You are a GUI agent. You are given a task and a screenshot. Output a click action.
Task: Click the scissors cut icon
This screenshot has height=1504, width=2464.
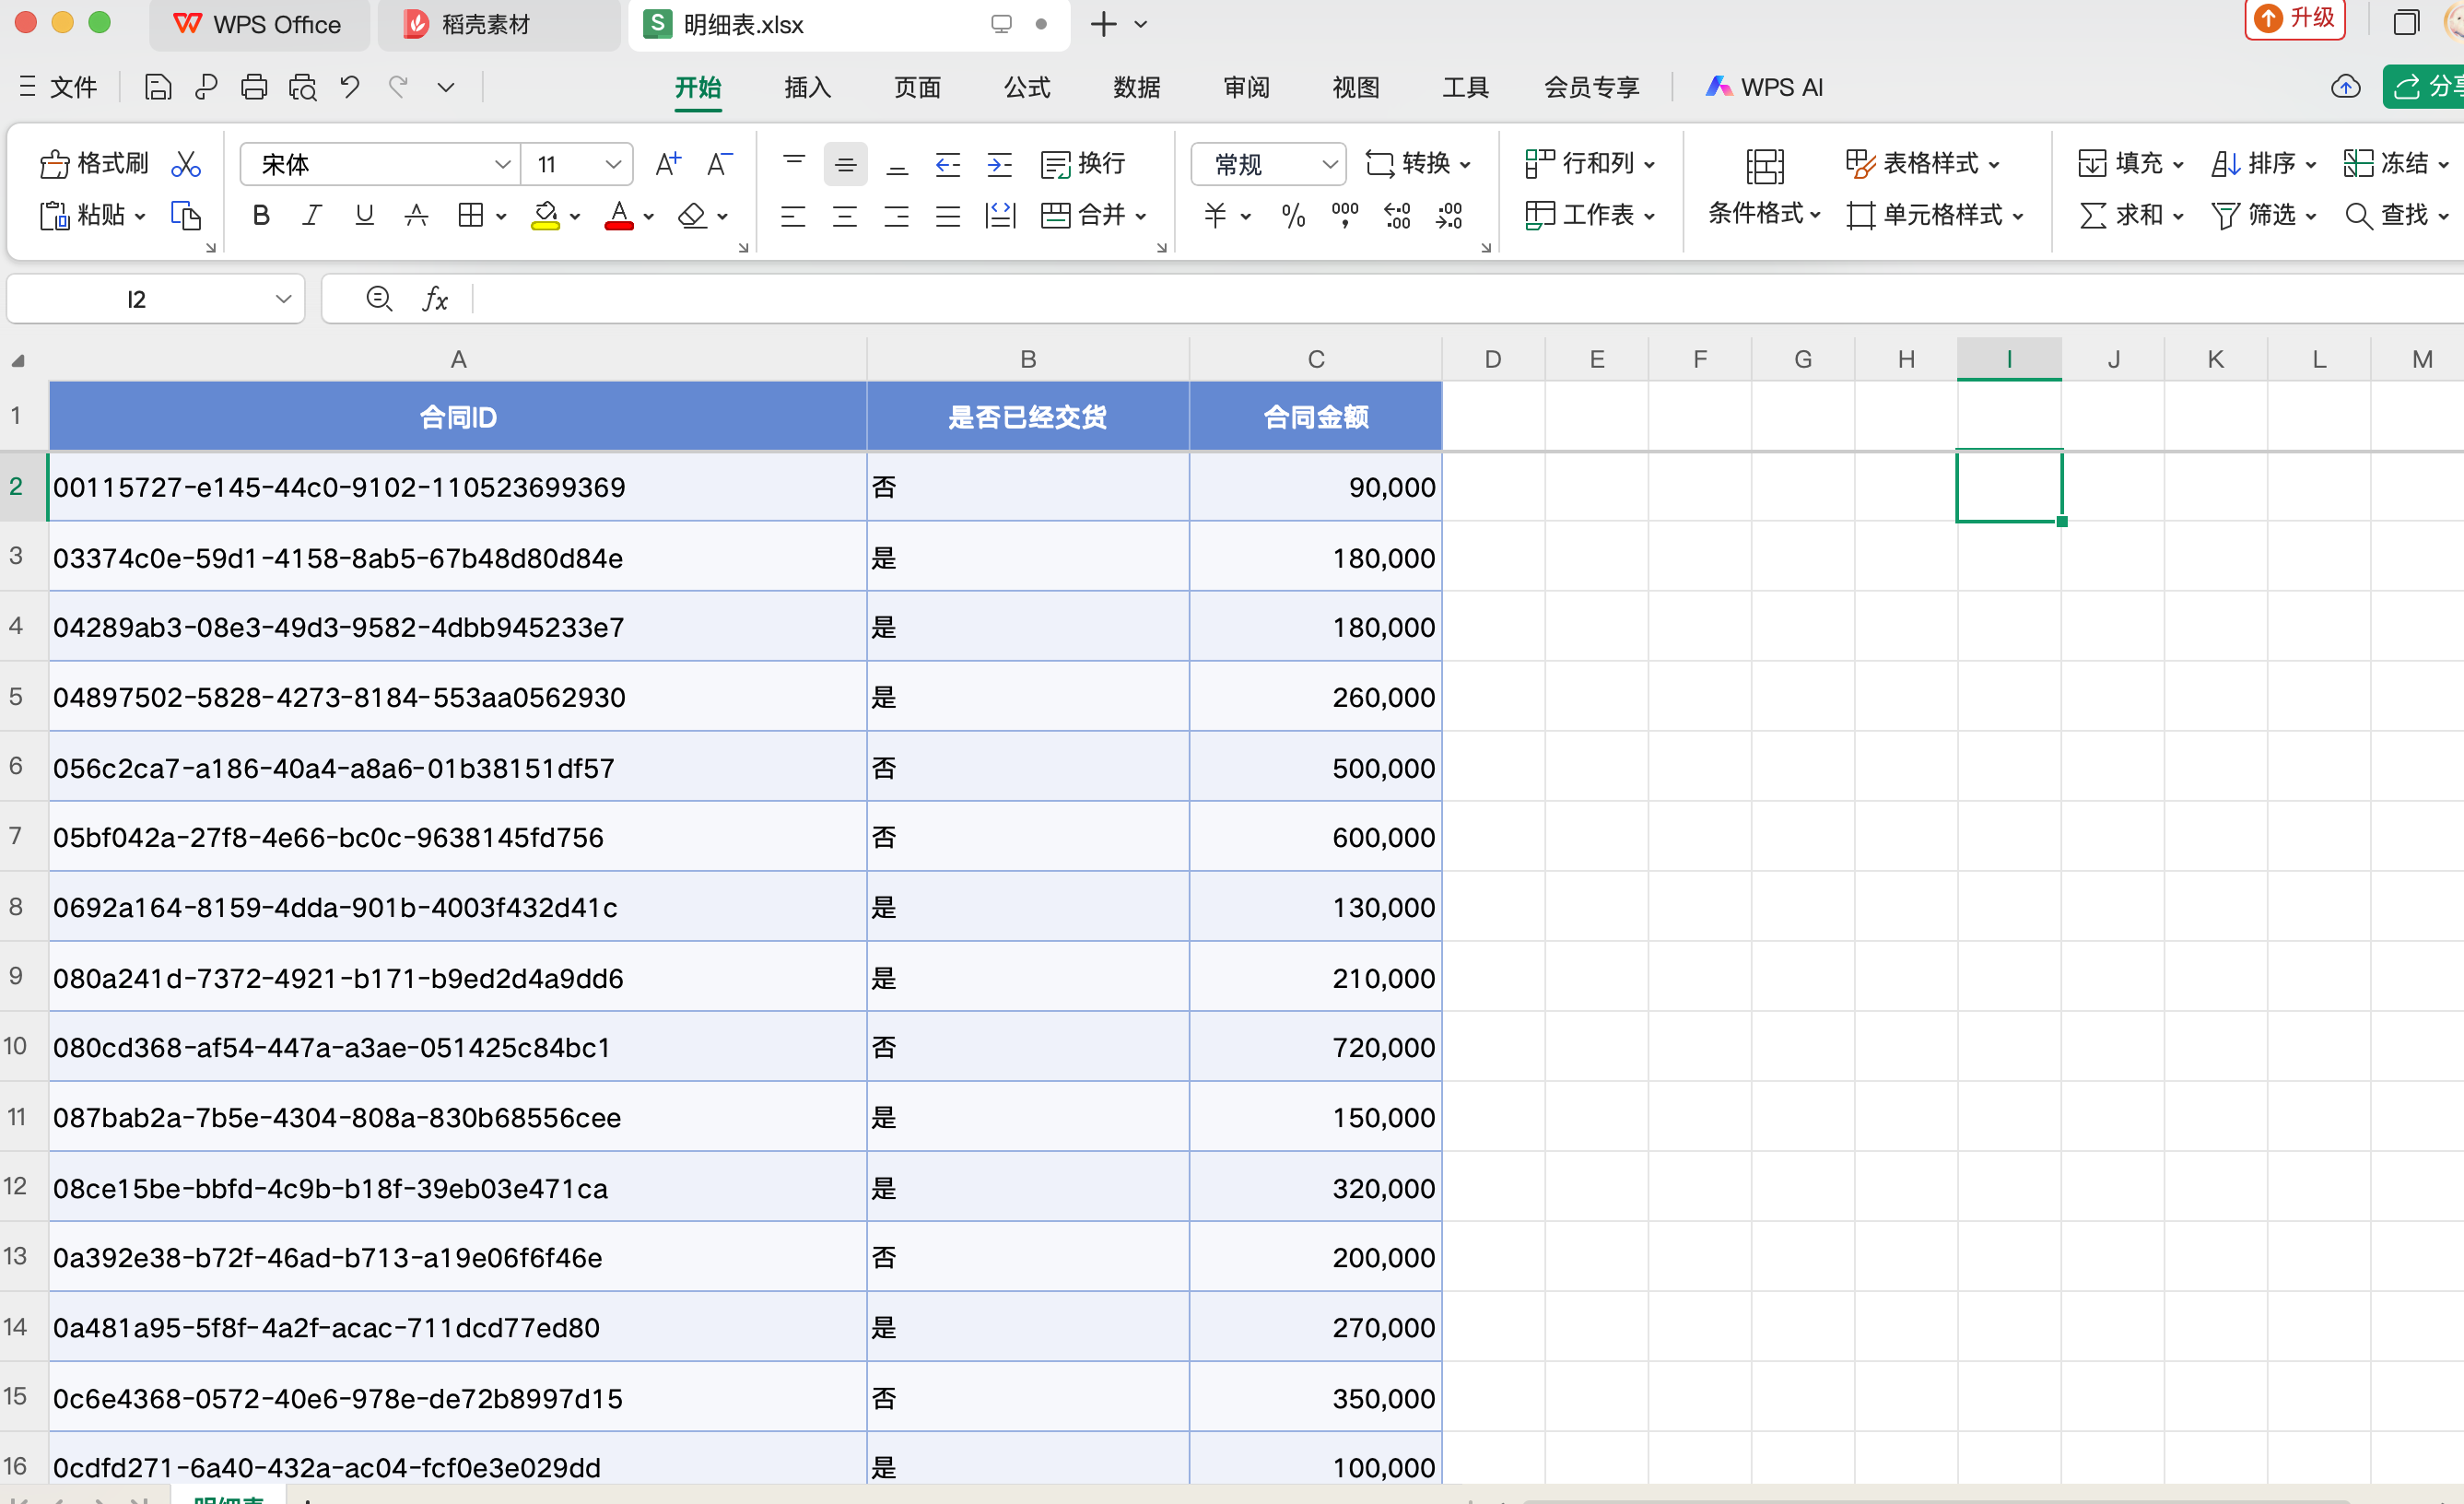pyautogui.click(x=186, y=163)
